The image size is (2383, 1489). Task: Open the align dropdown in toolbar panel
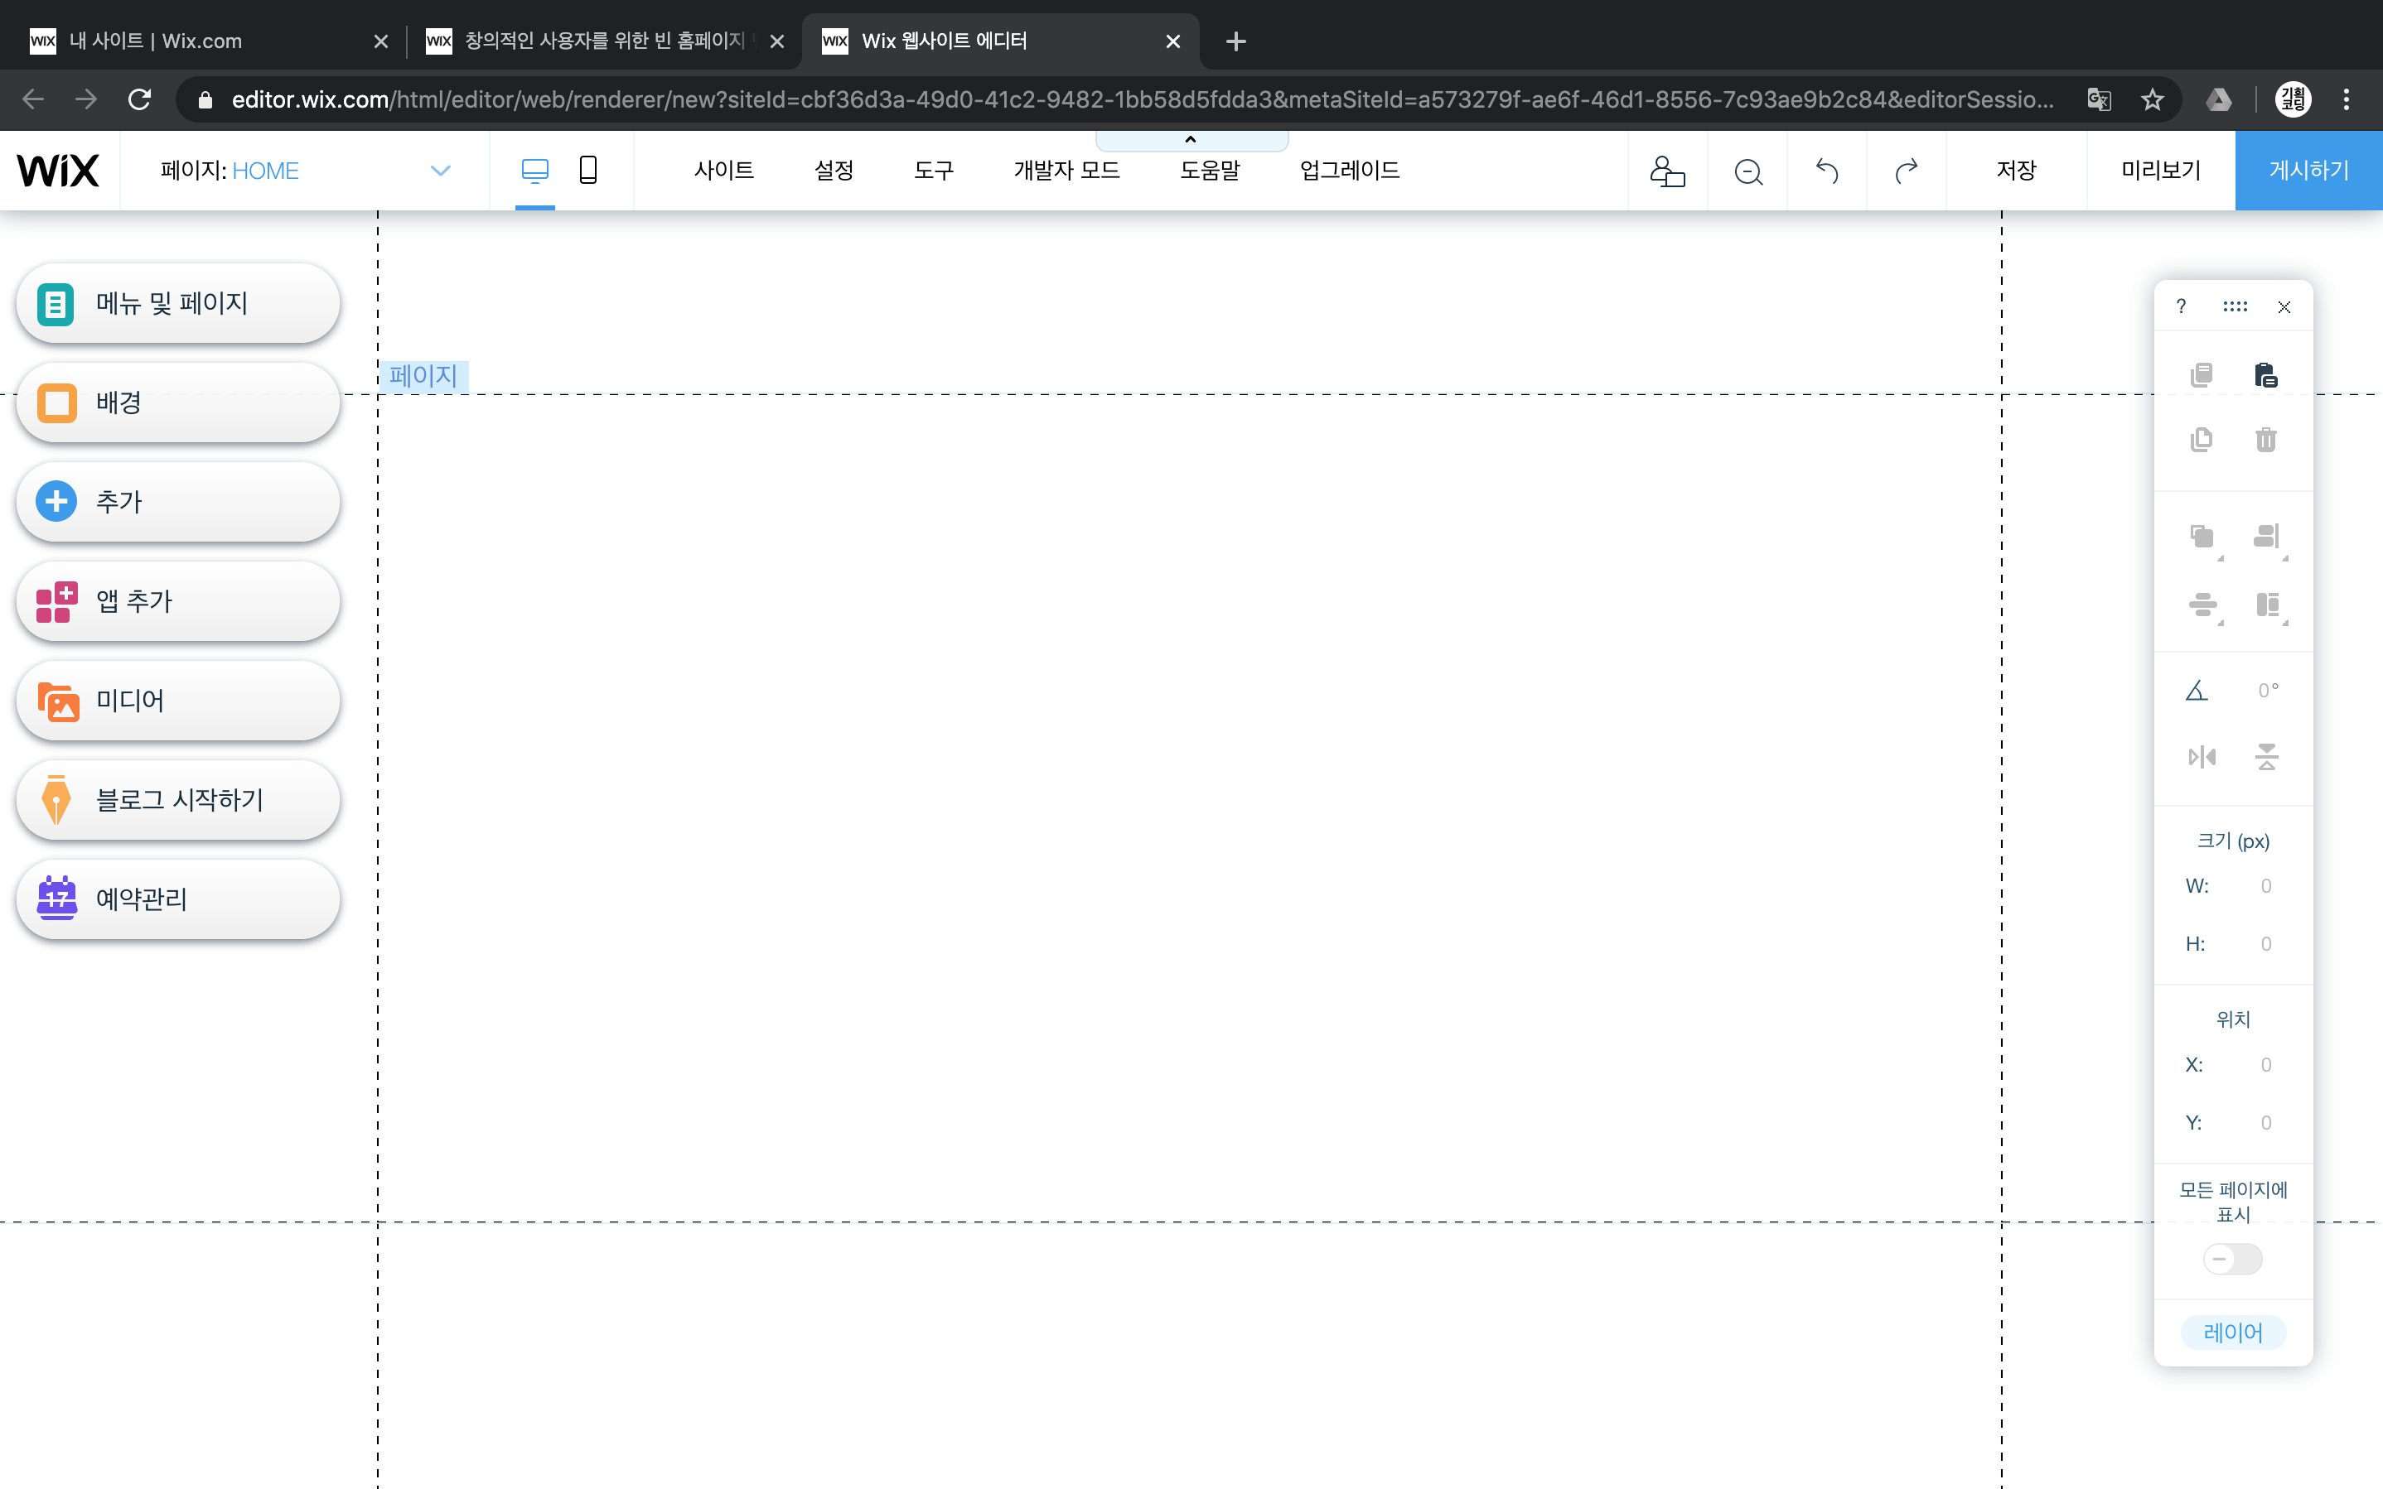tap(2267, 537)
